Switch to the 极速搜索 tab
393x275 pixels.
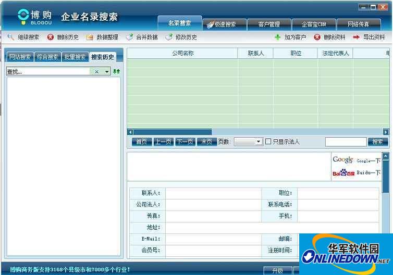225,24
